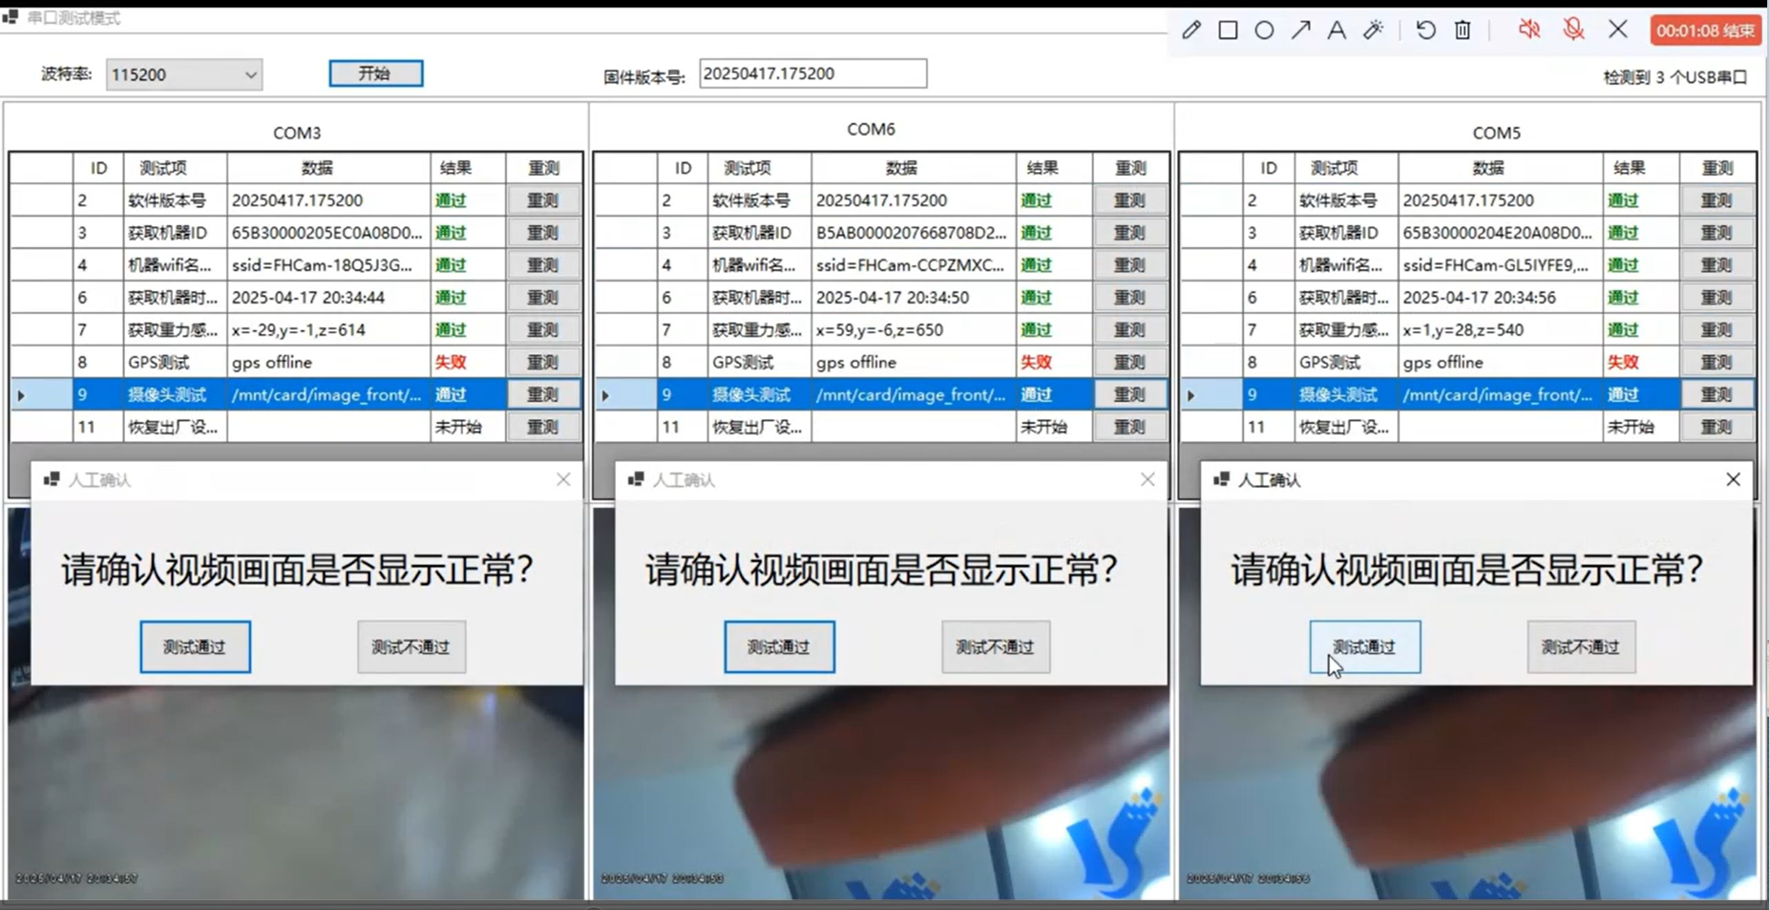Click the COM5 人工确认 dialog title icon
Screen dimensions: 1769x910
pos(1221,479)
